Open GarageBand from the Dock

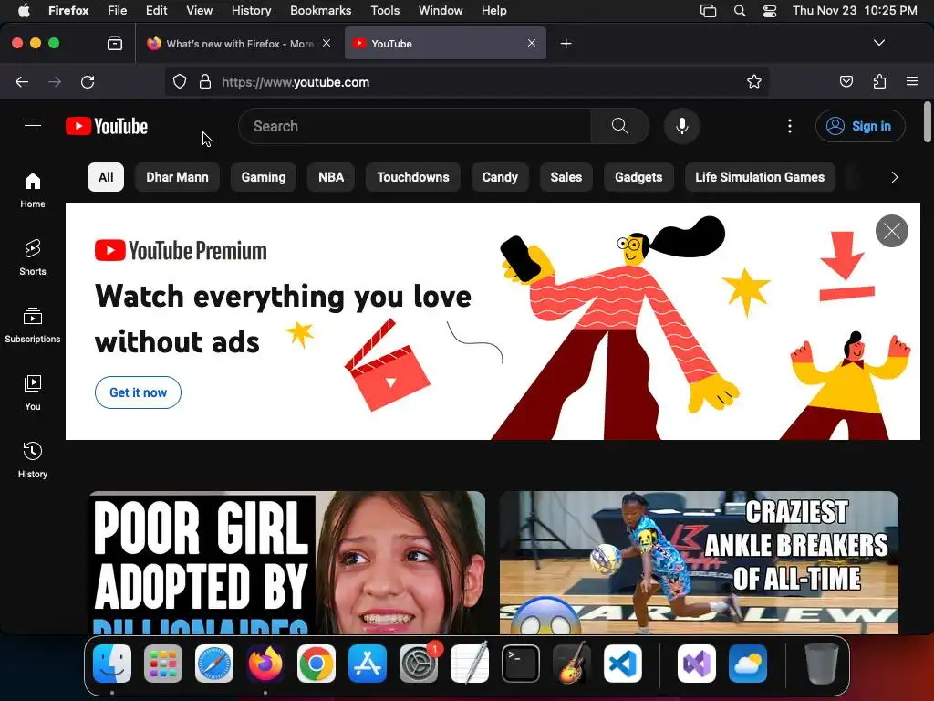(x=572, y=664)
